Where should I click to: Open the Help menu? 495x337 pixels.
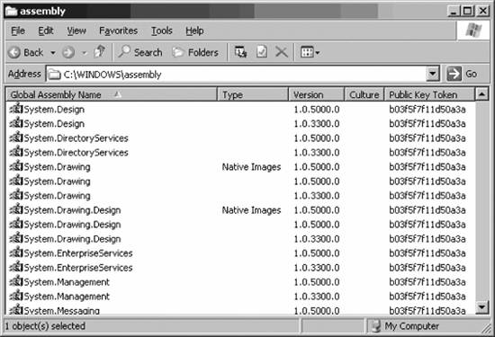point(194,31)
